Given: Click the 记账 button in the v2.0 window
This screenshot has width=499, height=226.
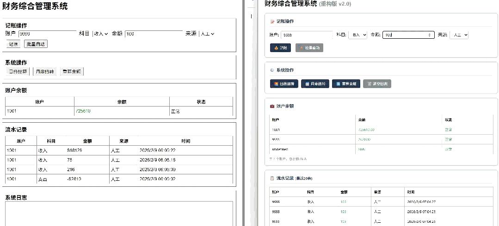Looking at the screenshot, I should coord(280,48).
